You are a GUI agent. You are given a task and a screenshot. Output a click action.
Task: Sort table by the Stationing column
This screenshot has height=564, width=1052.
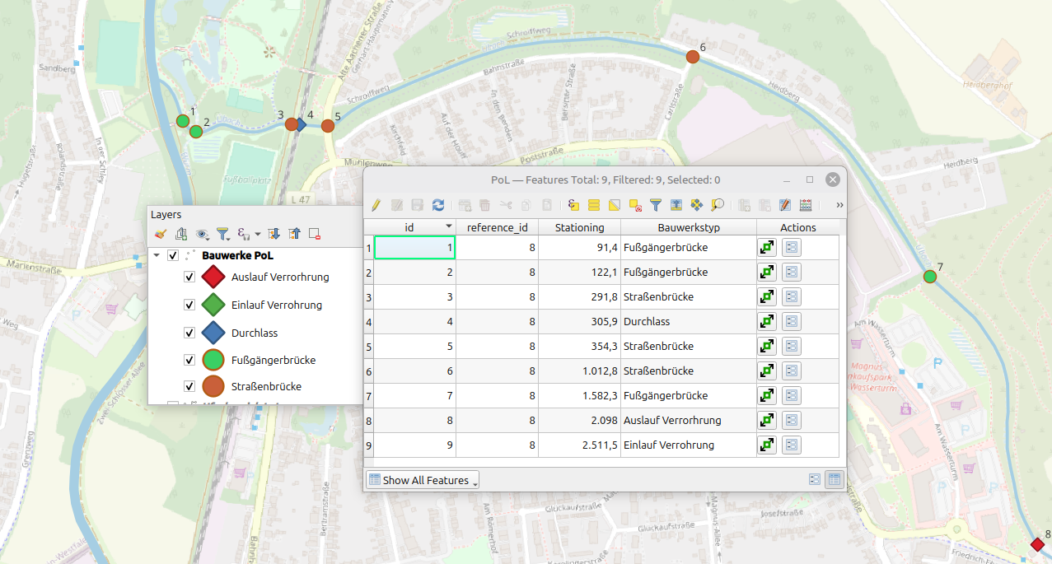pyautogui.click(x=579, y=227)
